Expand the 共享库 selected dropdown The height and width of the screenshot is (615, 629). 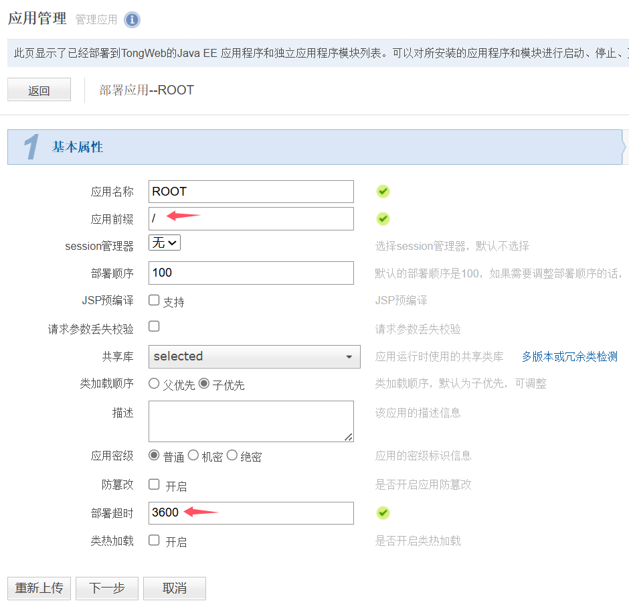(x=254, y=356)
